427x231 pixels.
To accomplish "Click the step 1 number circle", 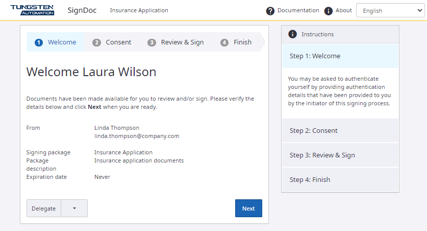I will [x=39, y=42].
